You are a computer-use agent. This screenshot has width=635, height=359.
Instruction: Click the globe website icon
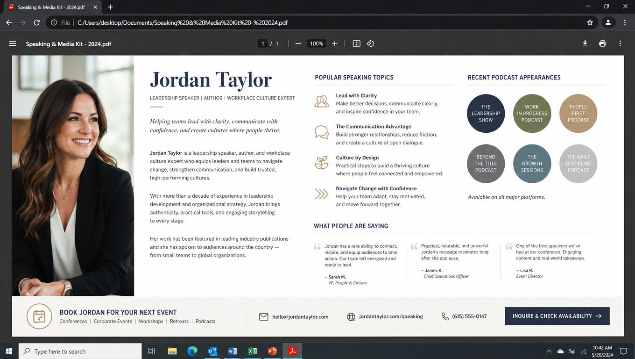pyautogui.click(x=351, y=316)
